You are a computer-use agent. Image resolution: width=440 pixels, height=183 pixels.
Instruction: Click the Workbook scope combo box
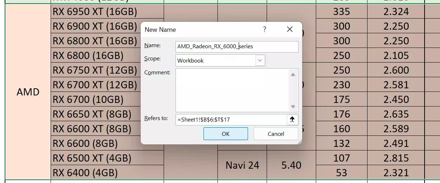[x=216, y=60]
